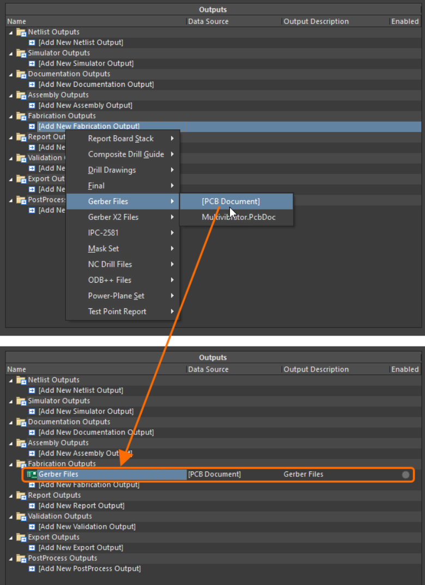Click the Gerber Files row icon in lower panel
The width and height of the screenshot is (425, 585).
32,474
